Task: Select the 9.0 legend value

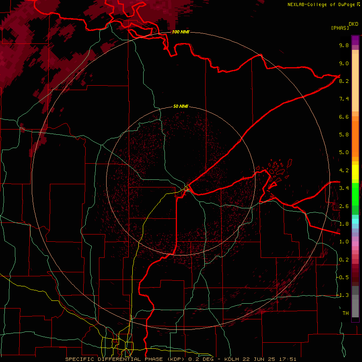Action: click(x=344, y=63)
